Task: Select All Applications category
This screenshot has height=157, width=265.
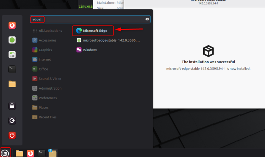Action: [47, 31]
